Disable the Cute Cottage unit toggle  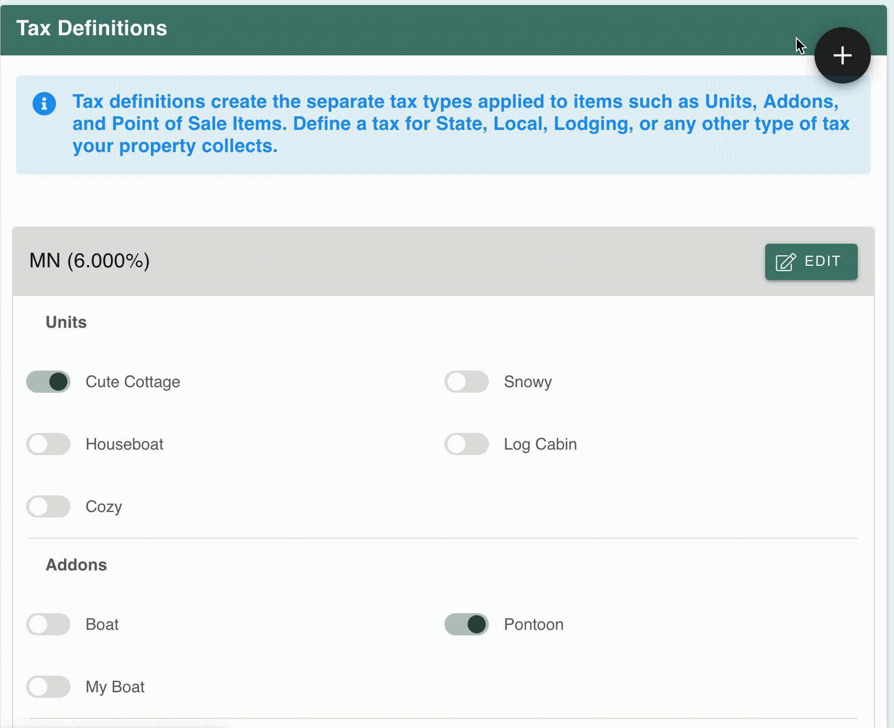click(48, 382)
